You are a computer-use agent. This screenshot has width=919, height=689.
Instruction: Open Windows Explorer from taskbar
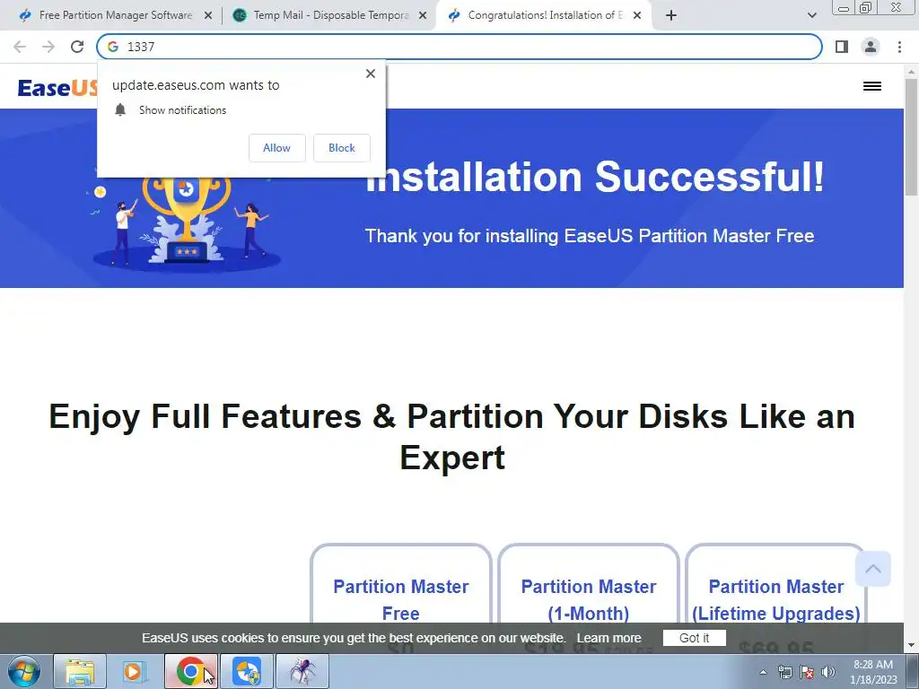[x=80, y=671]
